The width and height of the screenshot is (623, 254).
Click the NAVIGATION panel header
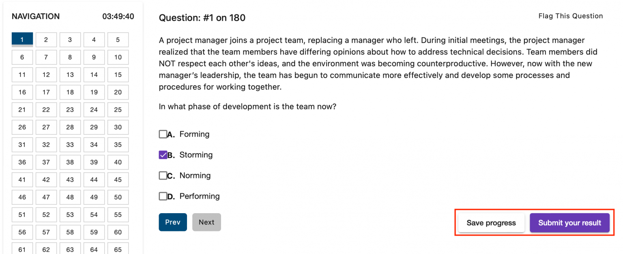point(36,16)
